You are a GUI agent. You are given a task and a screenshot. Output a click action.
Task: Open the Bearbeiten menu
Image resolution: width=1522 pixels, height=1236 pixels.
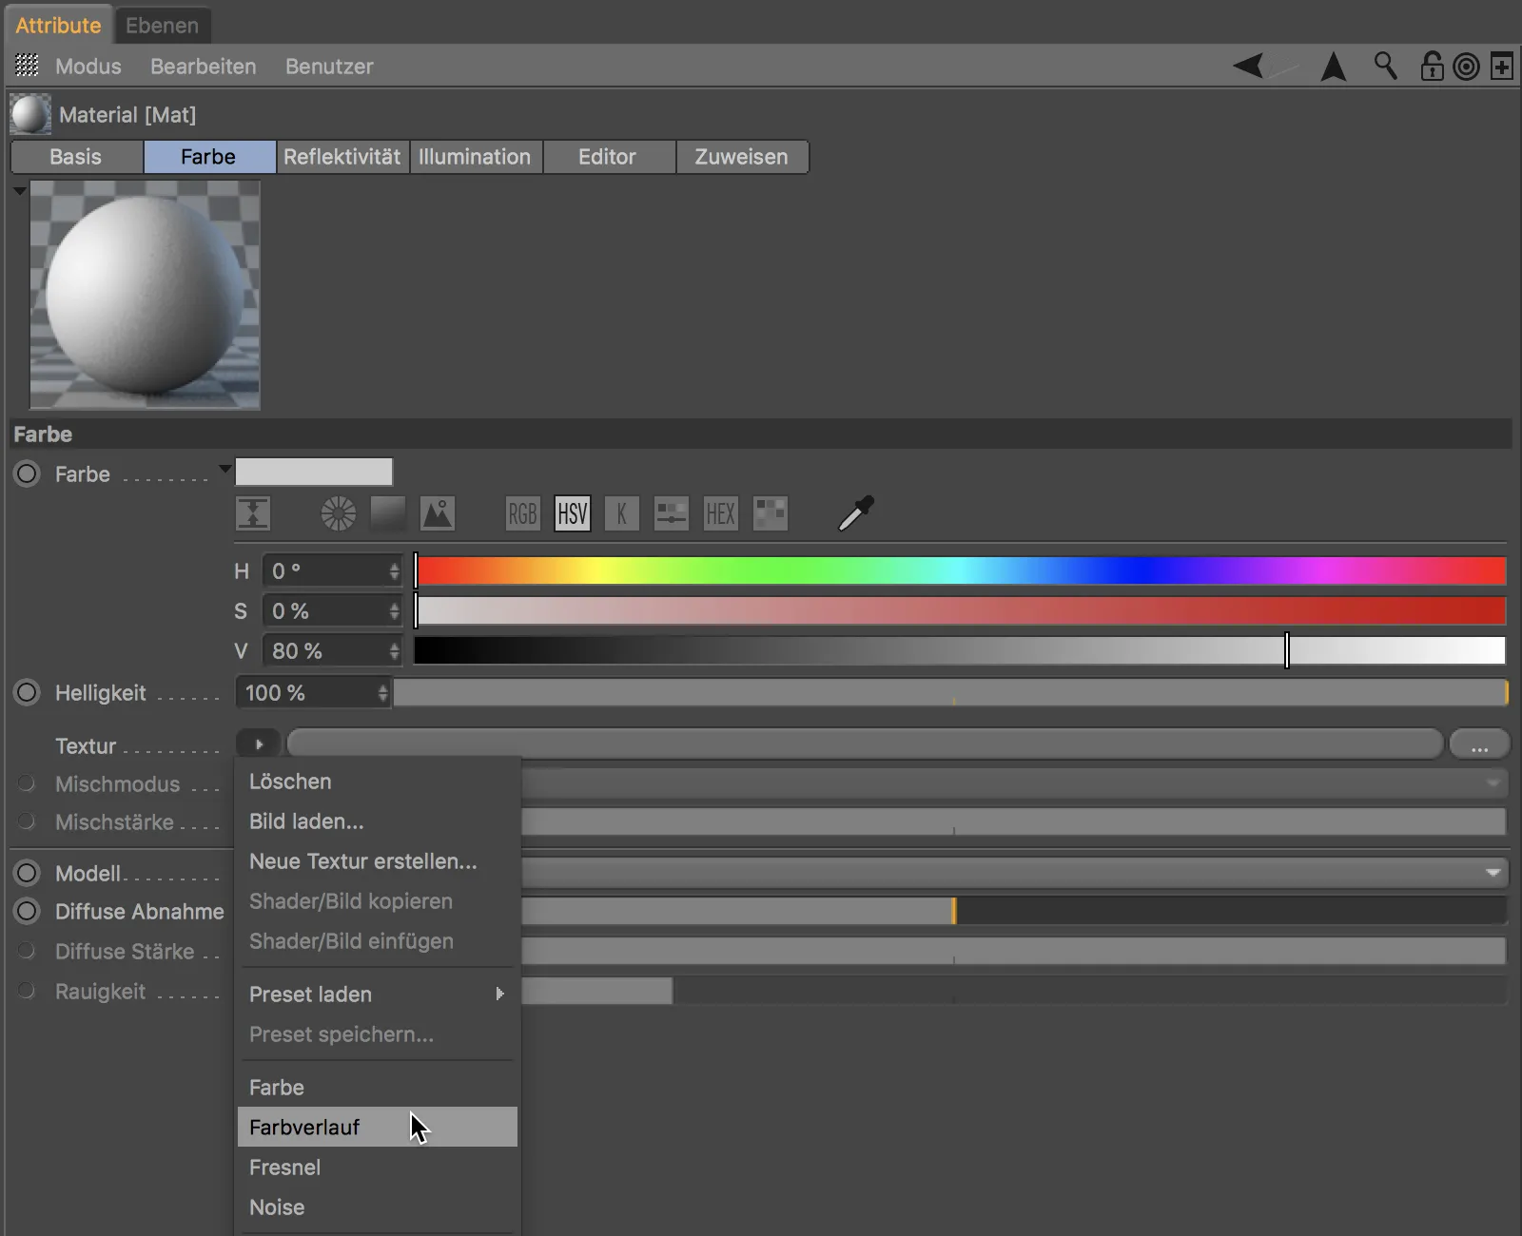pos(204,67)
